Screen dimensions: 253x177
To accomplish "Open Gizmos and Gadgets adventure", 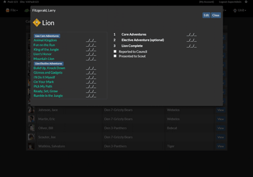I will (48, 72).
